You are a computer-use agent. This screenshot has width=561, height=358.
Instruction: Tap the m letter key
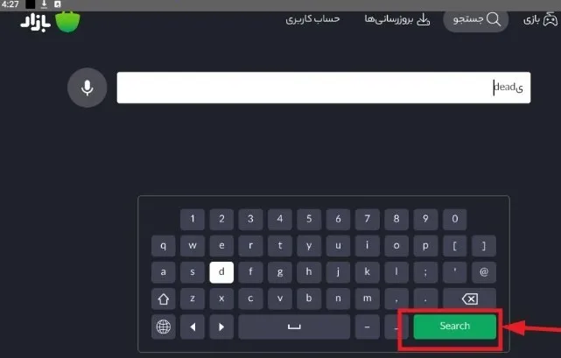tap(367, 298)
